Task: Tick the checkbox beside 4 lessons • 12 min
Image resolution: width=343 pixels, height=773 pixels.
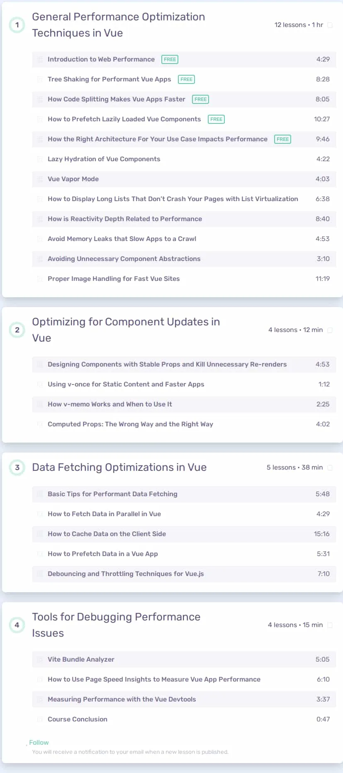Action: click(x=330, y=330)
